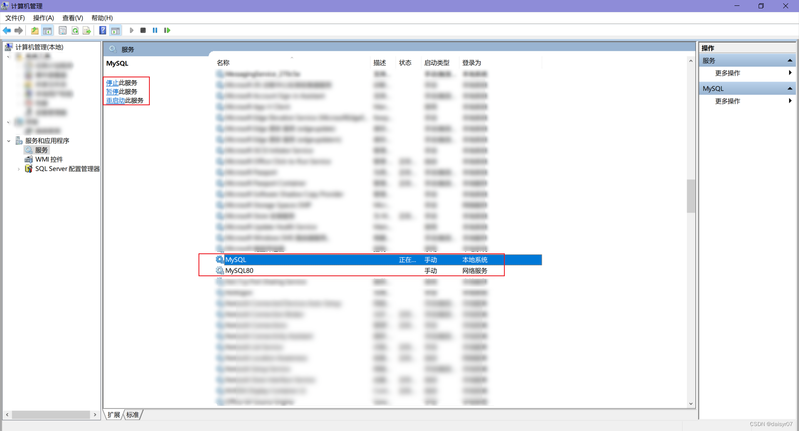Click the tree pane horizontal scrollbar thumb
This screenshot has height=431, width=799.
pos(51,415)
